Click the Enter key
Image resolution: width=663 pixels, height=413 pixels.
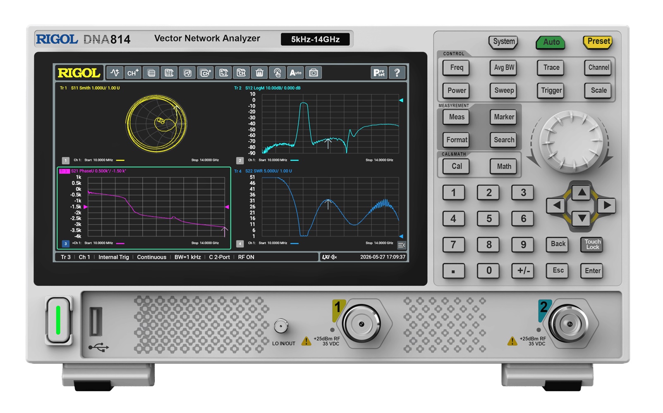(592, 271)
